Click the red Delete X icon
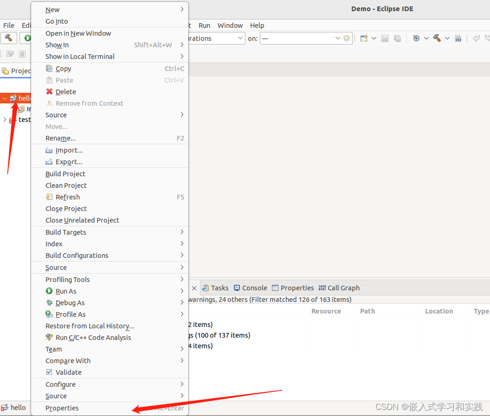The height and width of the screenshot is (416, 490). [x=49, y=91]
